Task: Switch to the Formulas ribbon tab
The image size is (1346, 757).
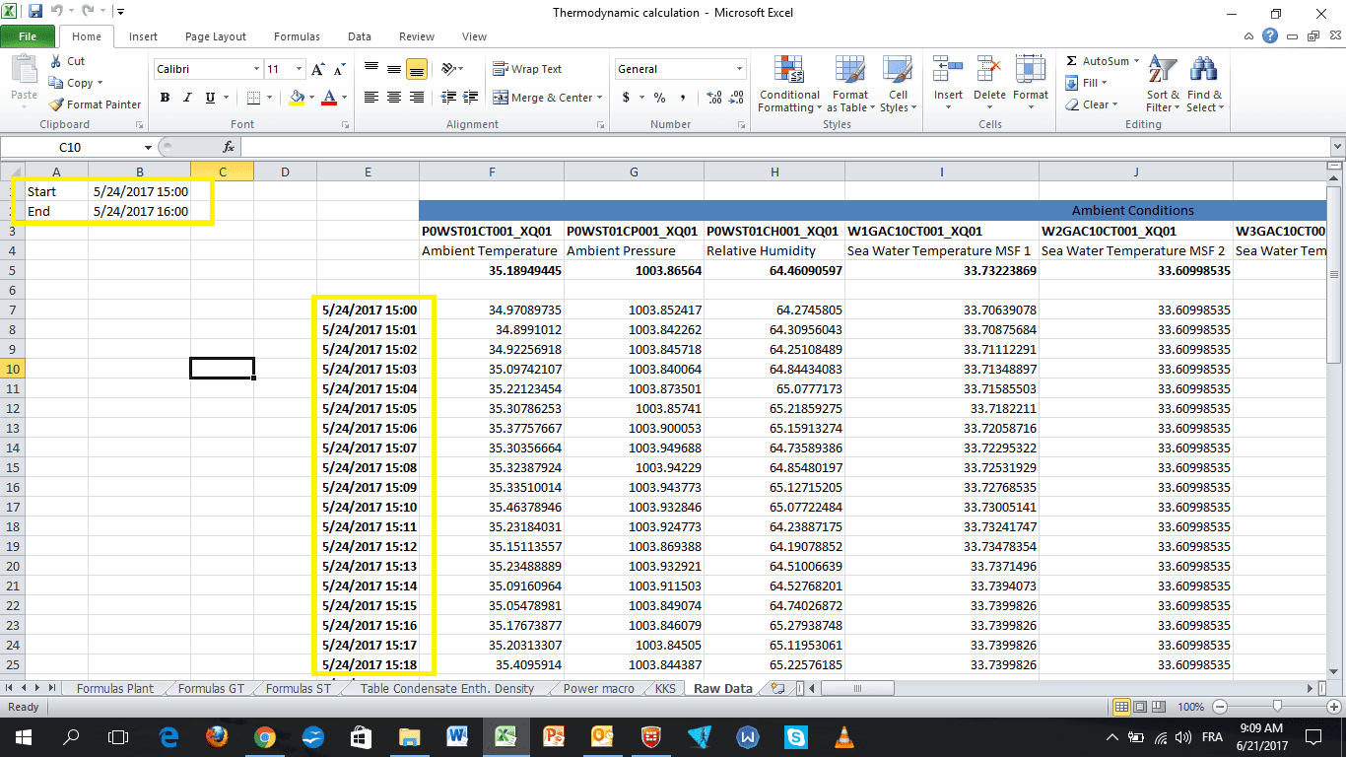Action: click(x=297, y=36)
